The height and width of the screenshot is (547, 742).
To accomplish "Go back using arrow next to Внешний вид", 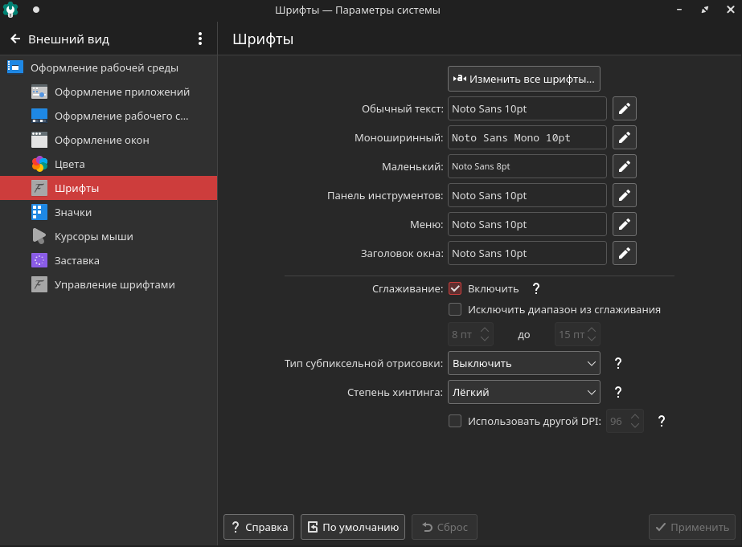I will tap(15, 39).
